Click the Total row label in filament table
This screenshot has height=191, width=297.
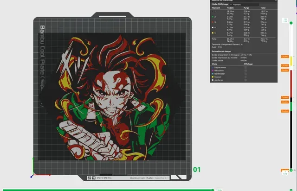click(214, 39)
